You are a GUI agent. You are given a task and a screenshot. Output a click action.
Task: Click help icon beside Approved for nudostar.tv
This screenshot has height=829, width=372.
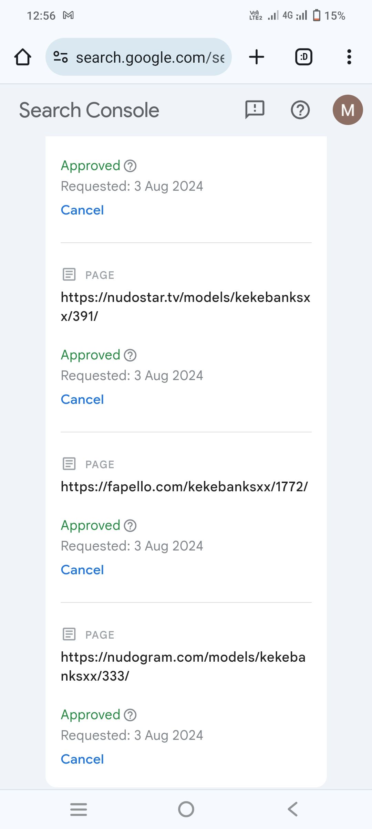[130, 355]
